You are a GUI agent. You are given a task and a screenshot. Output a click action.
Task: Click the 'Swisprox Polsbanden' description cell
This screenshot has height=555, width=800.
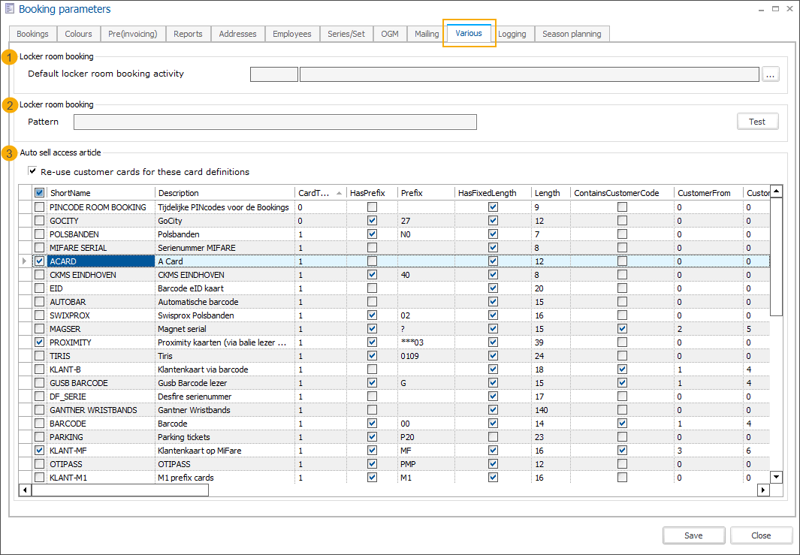click(225, 315)
